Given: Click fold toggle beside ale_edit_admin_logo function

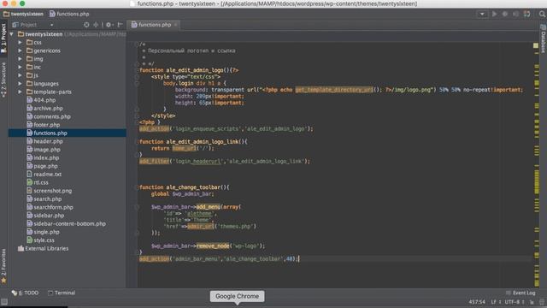Looking at the screenshot, I should point(137,70).
